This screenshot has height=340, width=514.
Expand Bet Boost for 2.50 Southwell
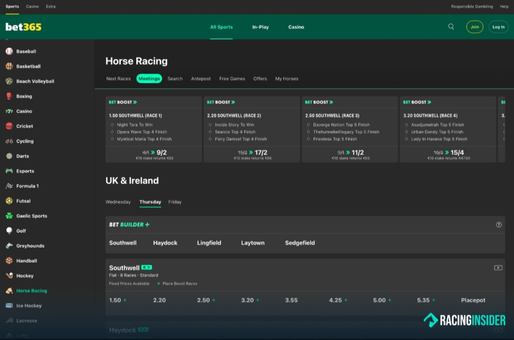pos(319,102)
